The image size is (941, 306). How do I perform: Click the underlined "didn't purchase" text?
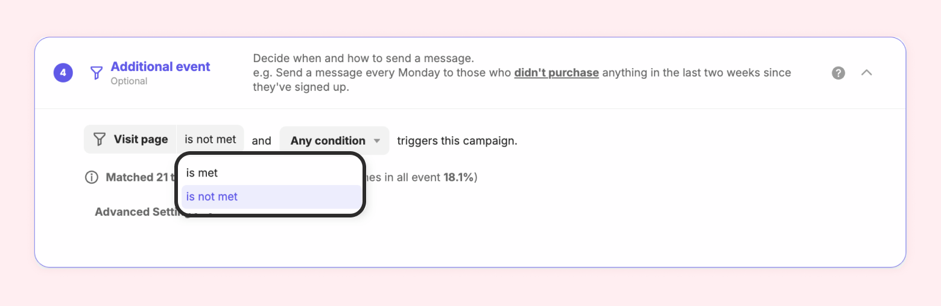click(556, 73)
